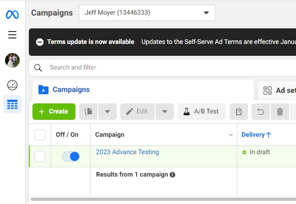
Task: Click the undo arrow icon
Action: tap(261, 112)
